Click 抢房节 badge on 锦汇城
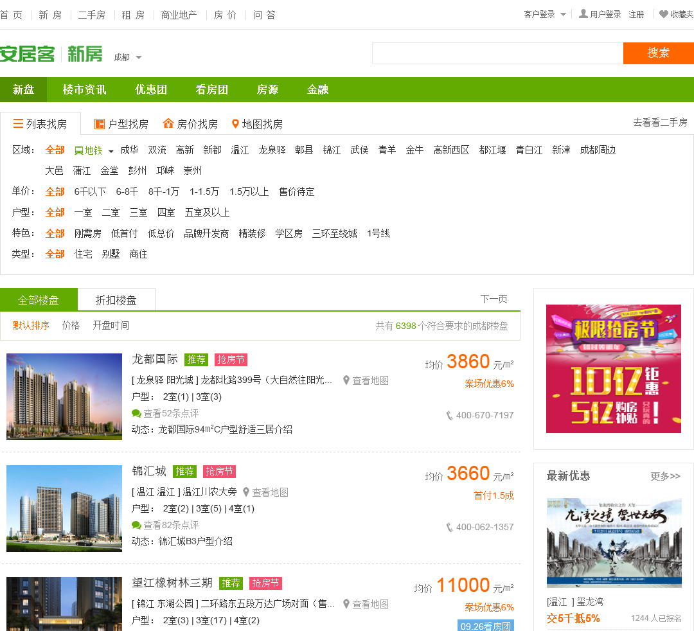Image resolution: width=694 pixels, height=631 pixels. click(220, 472)
